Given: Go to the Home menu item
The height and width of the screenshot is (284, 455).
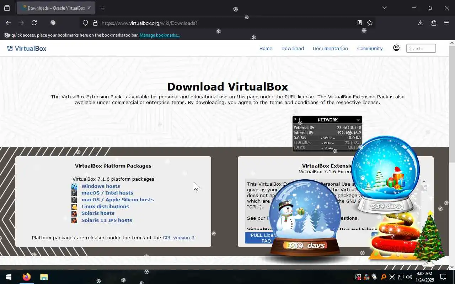Looking at the screenshot, I should point(266,48).
